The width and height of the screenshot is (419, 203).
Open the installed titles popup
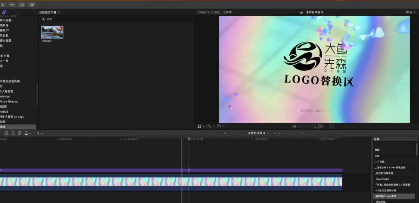pyautogui.click(x=50, y=12)
